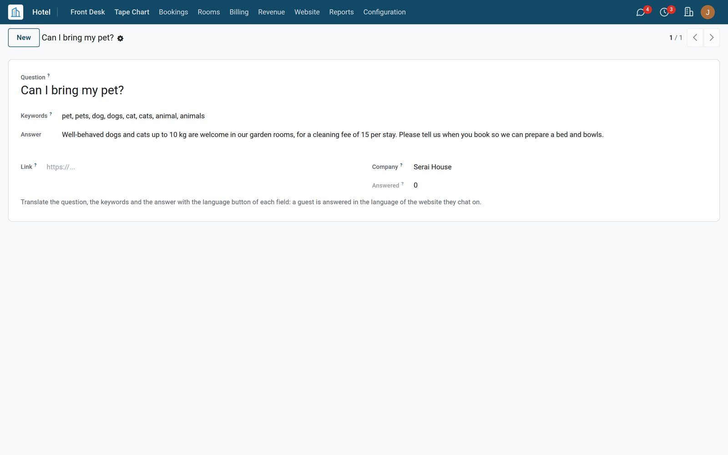Click the Answered count value 0
This screenshot has width=728, height=455.
pos(415,185)
